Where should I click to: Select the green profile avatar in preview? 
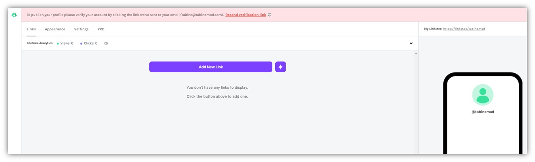pyautogui.click(x=483, y=95)
